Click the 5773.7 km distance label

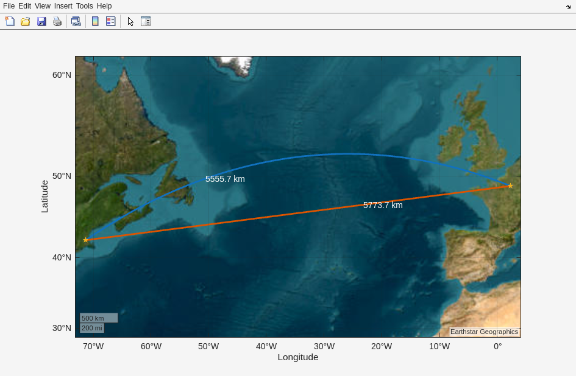coord(383,205)
